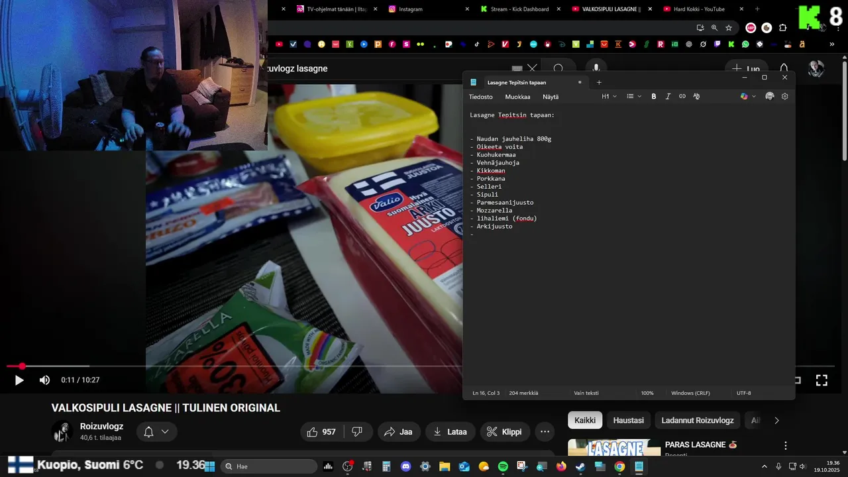Like the video with 957 likes

(x=322, y=432)
